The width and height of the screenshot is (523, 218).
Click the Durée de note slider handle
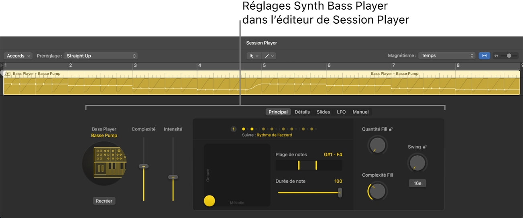tap(340, 192)
